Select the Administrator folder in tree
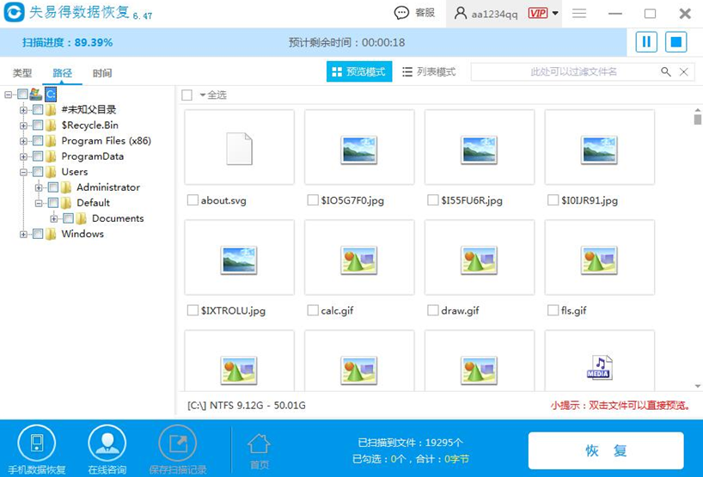This screenshot has height=477, width=703. coord(108,187)
